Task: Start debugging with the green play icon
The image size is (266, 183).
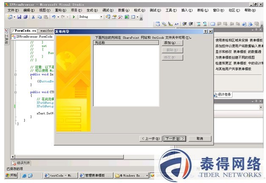Action: [74, 17]
